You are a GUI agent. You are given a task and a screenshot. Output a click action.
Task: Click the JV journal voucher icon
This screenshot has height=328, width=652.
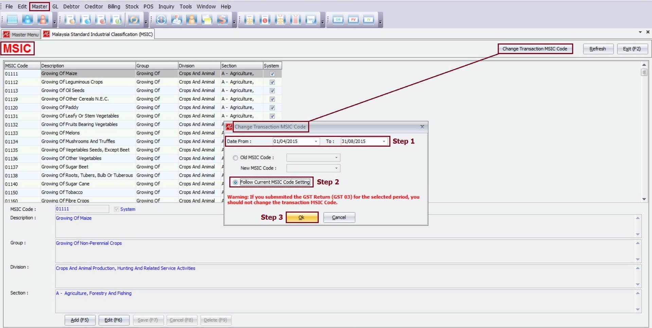[x=369, y=20]
